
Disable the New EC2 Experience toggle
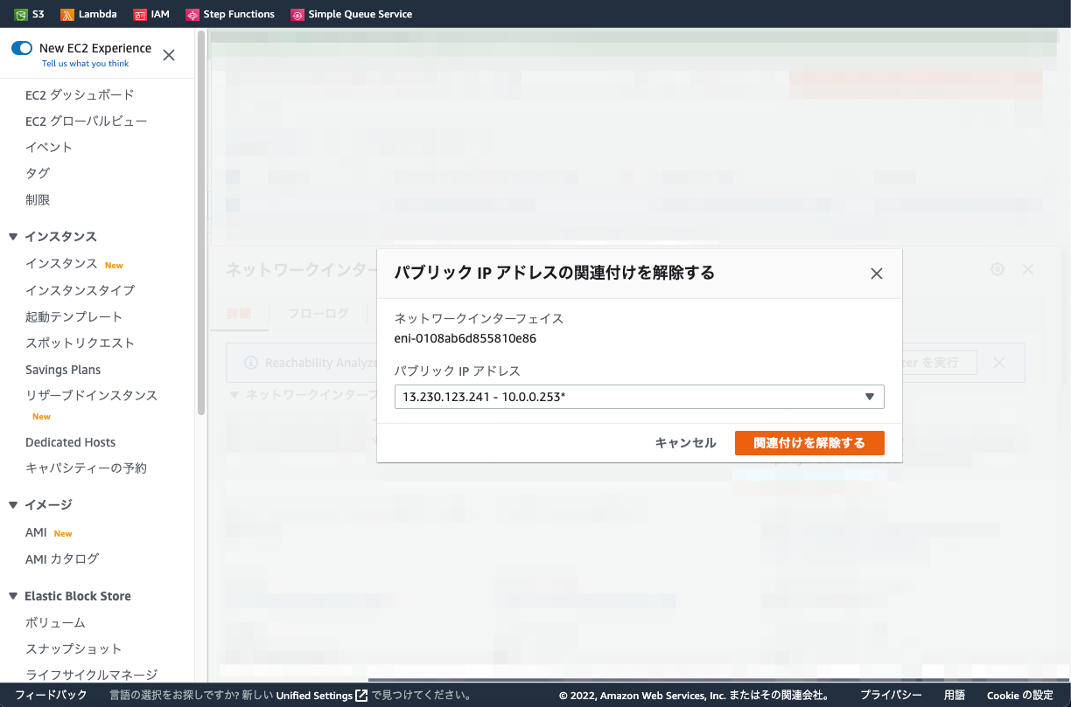coord(21,50)
